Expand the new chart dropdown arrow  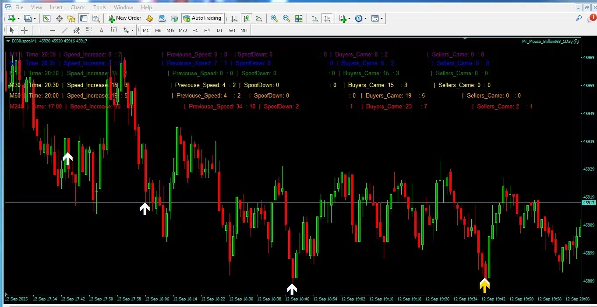tap(18, 18)
